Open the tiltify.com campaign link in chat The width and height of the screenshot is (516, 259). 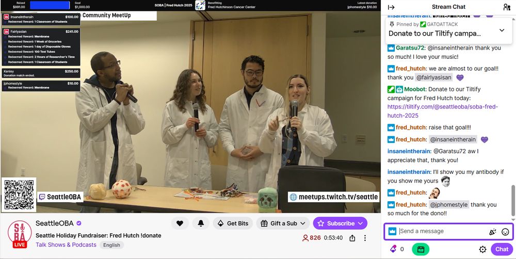pyautogui.click(x=443, y=111)
